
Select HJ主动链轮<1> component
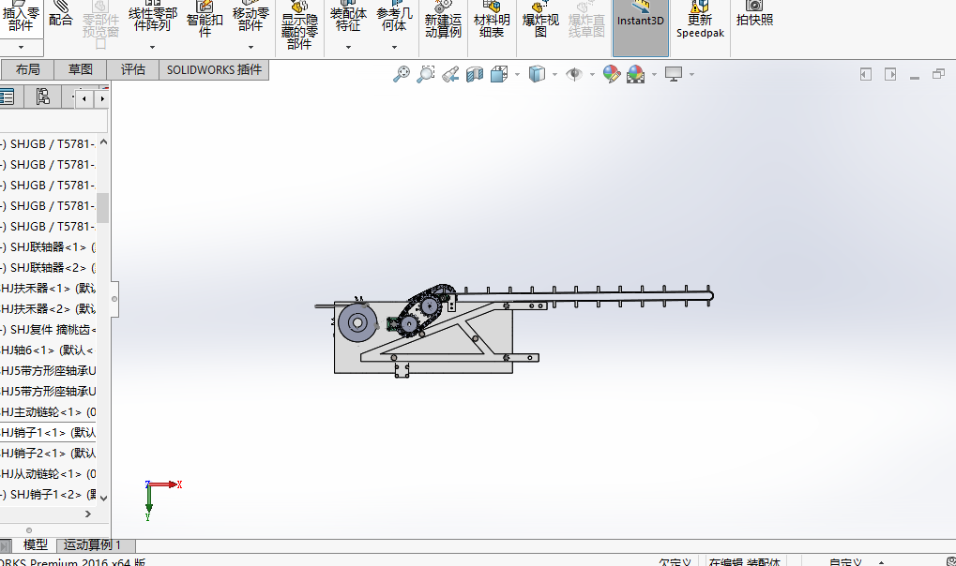48,412
